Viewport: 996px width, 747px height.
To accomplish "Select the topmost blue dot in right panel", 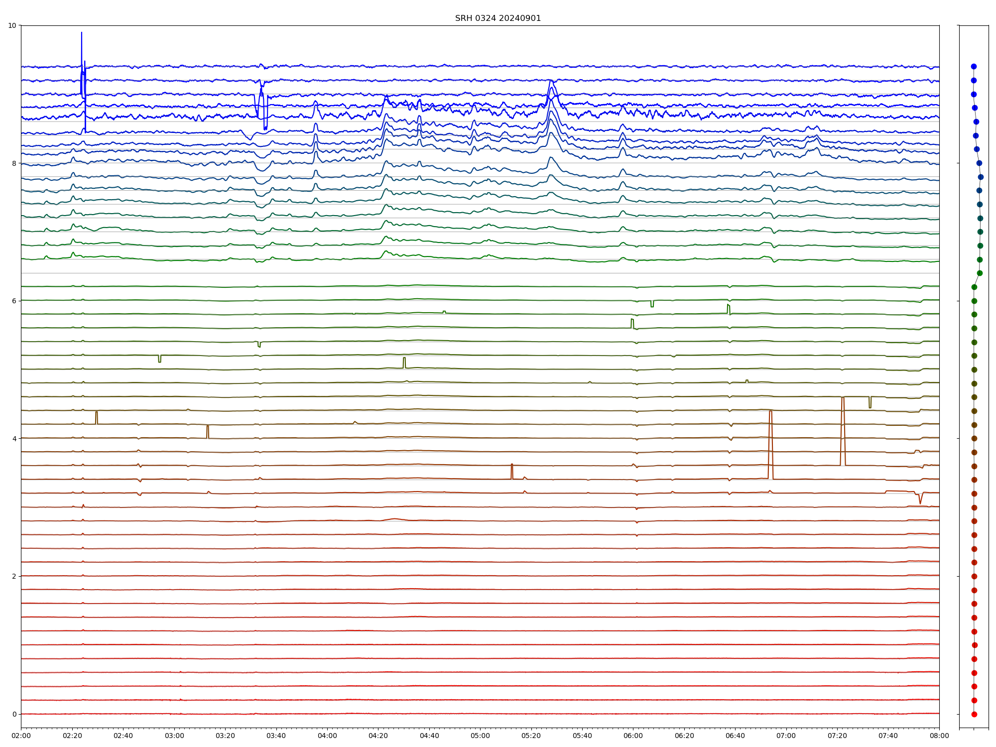I will click(974, 66).
